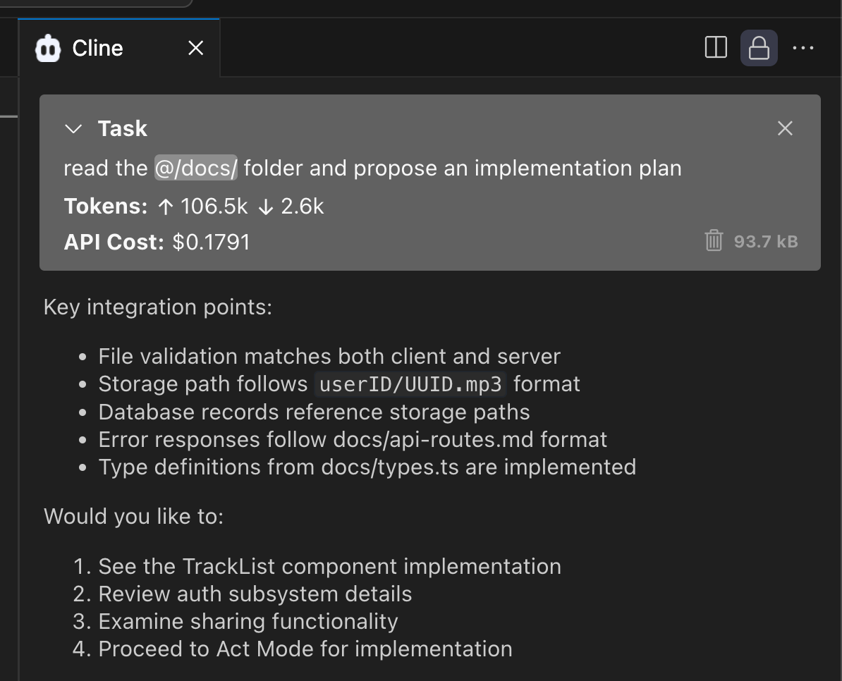The height and width of the screenshot is (681, 842).
Task: Choose Review auth subsystem details option
Action: tap(255, 594)
